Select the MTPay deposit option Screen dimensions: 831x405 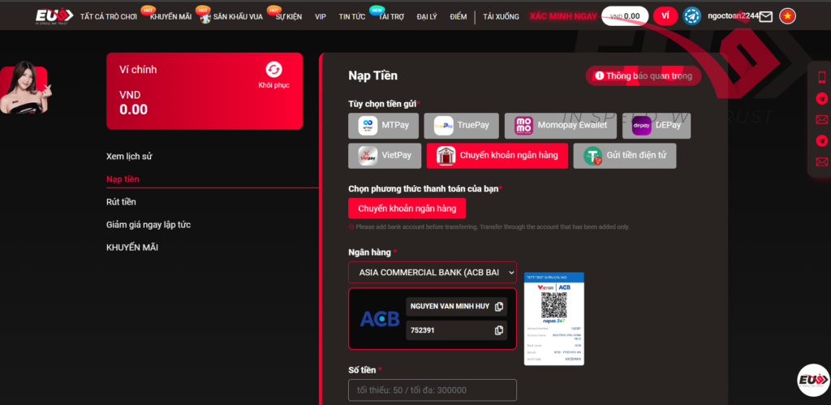coord(383,126)
